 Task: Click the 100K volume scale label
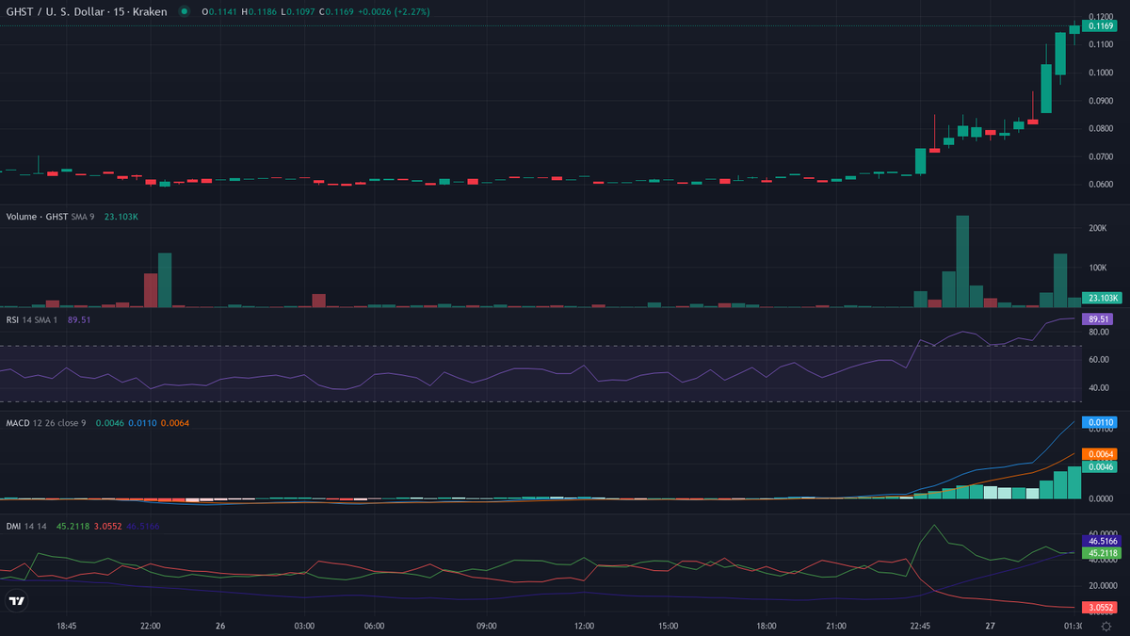pyautogui.click(x=1097, y=268)
